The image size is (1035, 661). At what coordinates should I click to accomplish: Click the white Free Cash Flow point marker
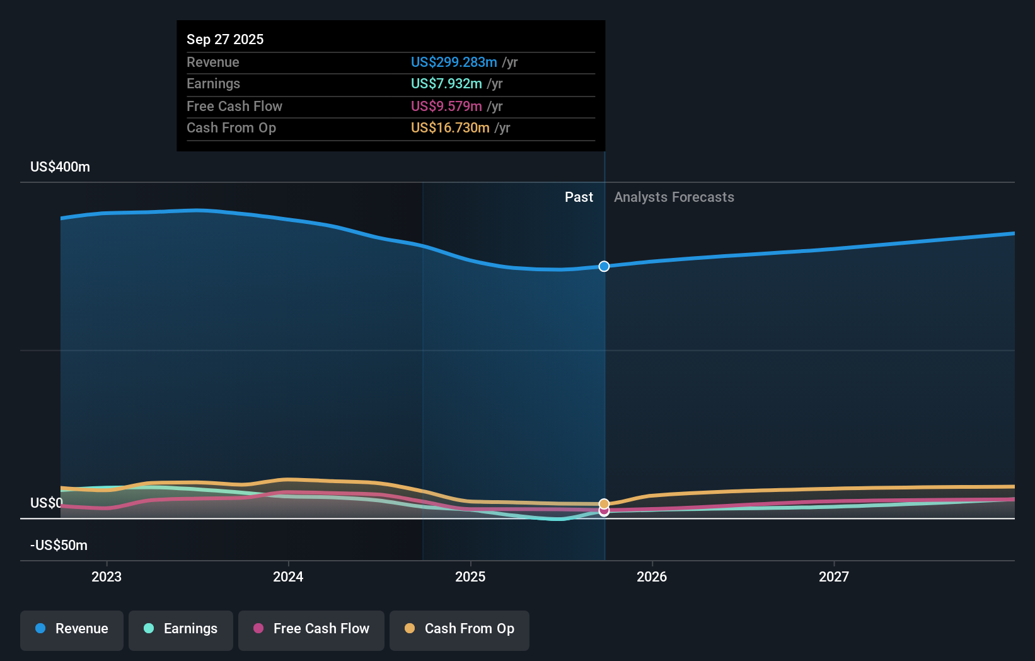604,512
